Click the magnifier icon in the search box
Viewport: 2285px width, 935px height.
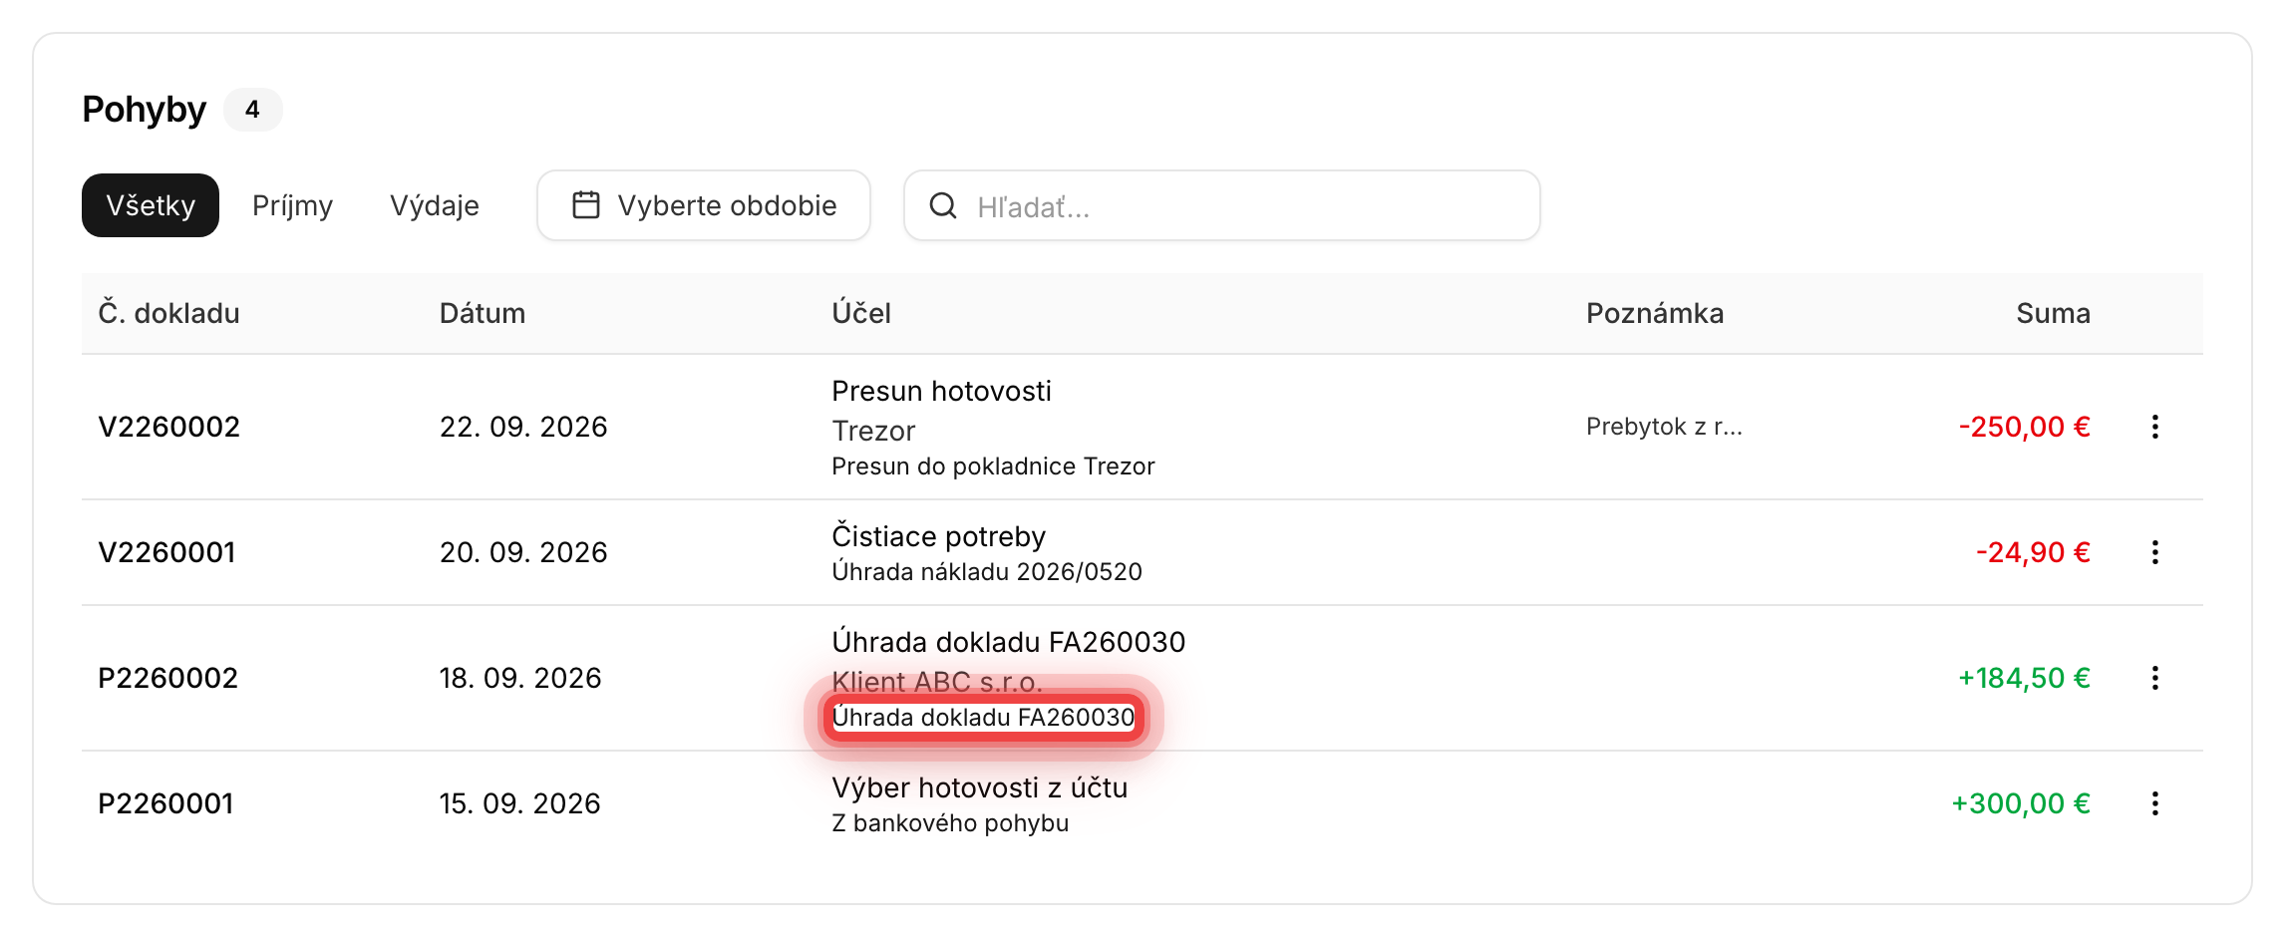coord(943,205)
